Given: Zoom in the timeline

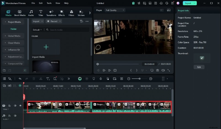Looking at the screenshot, I should (151, 79).
